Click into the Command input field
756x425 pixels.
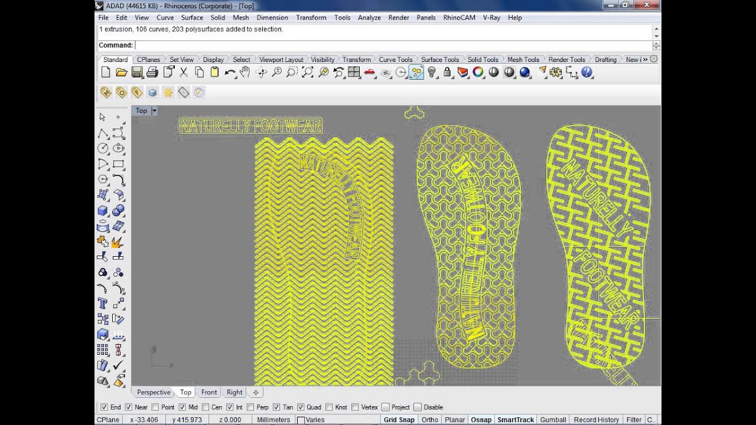click(x=393, y=45)
